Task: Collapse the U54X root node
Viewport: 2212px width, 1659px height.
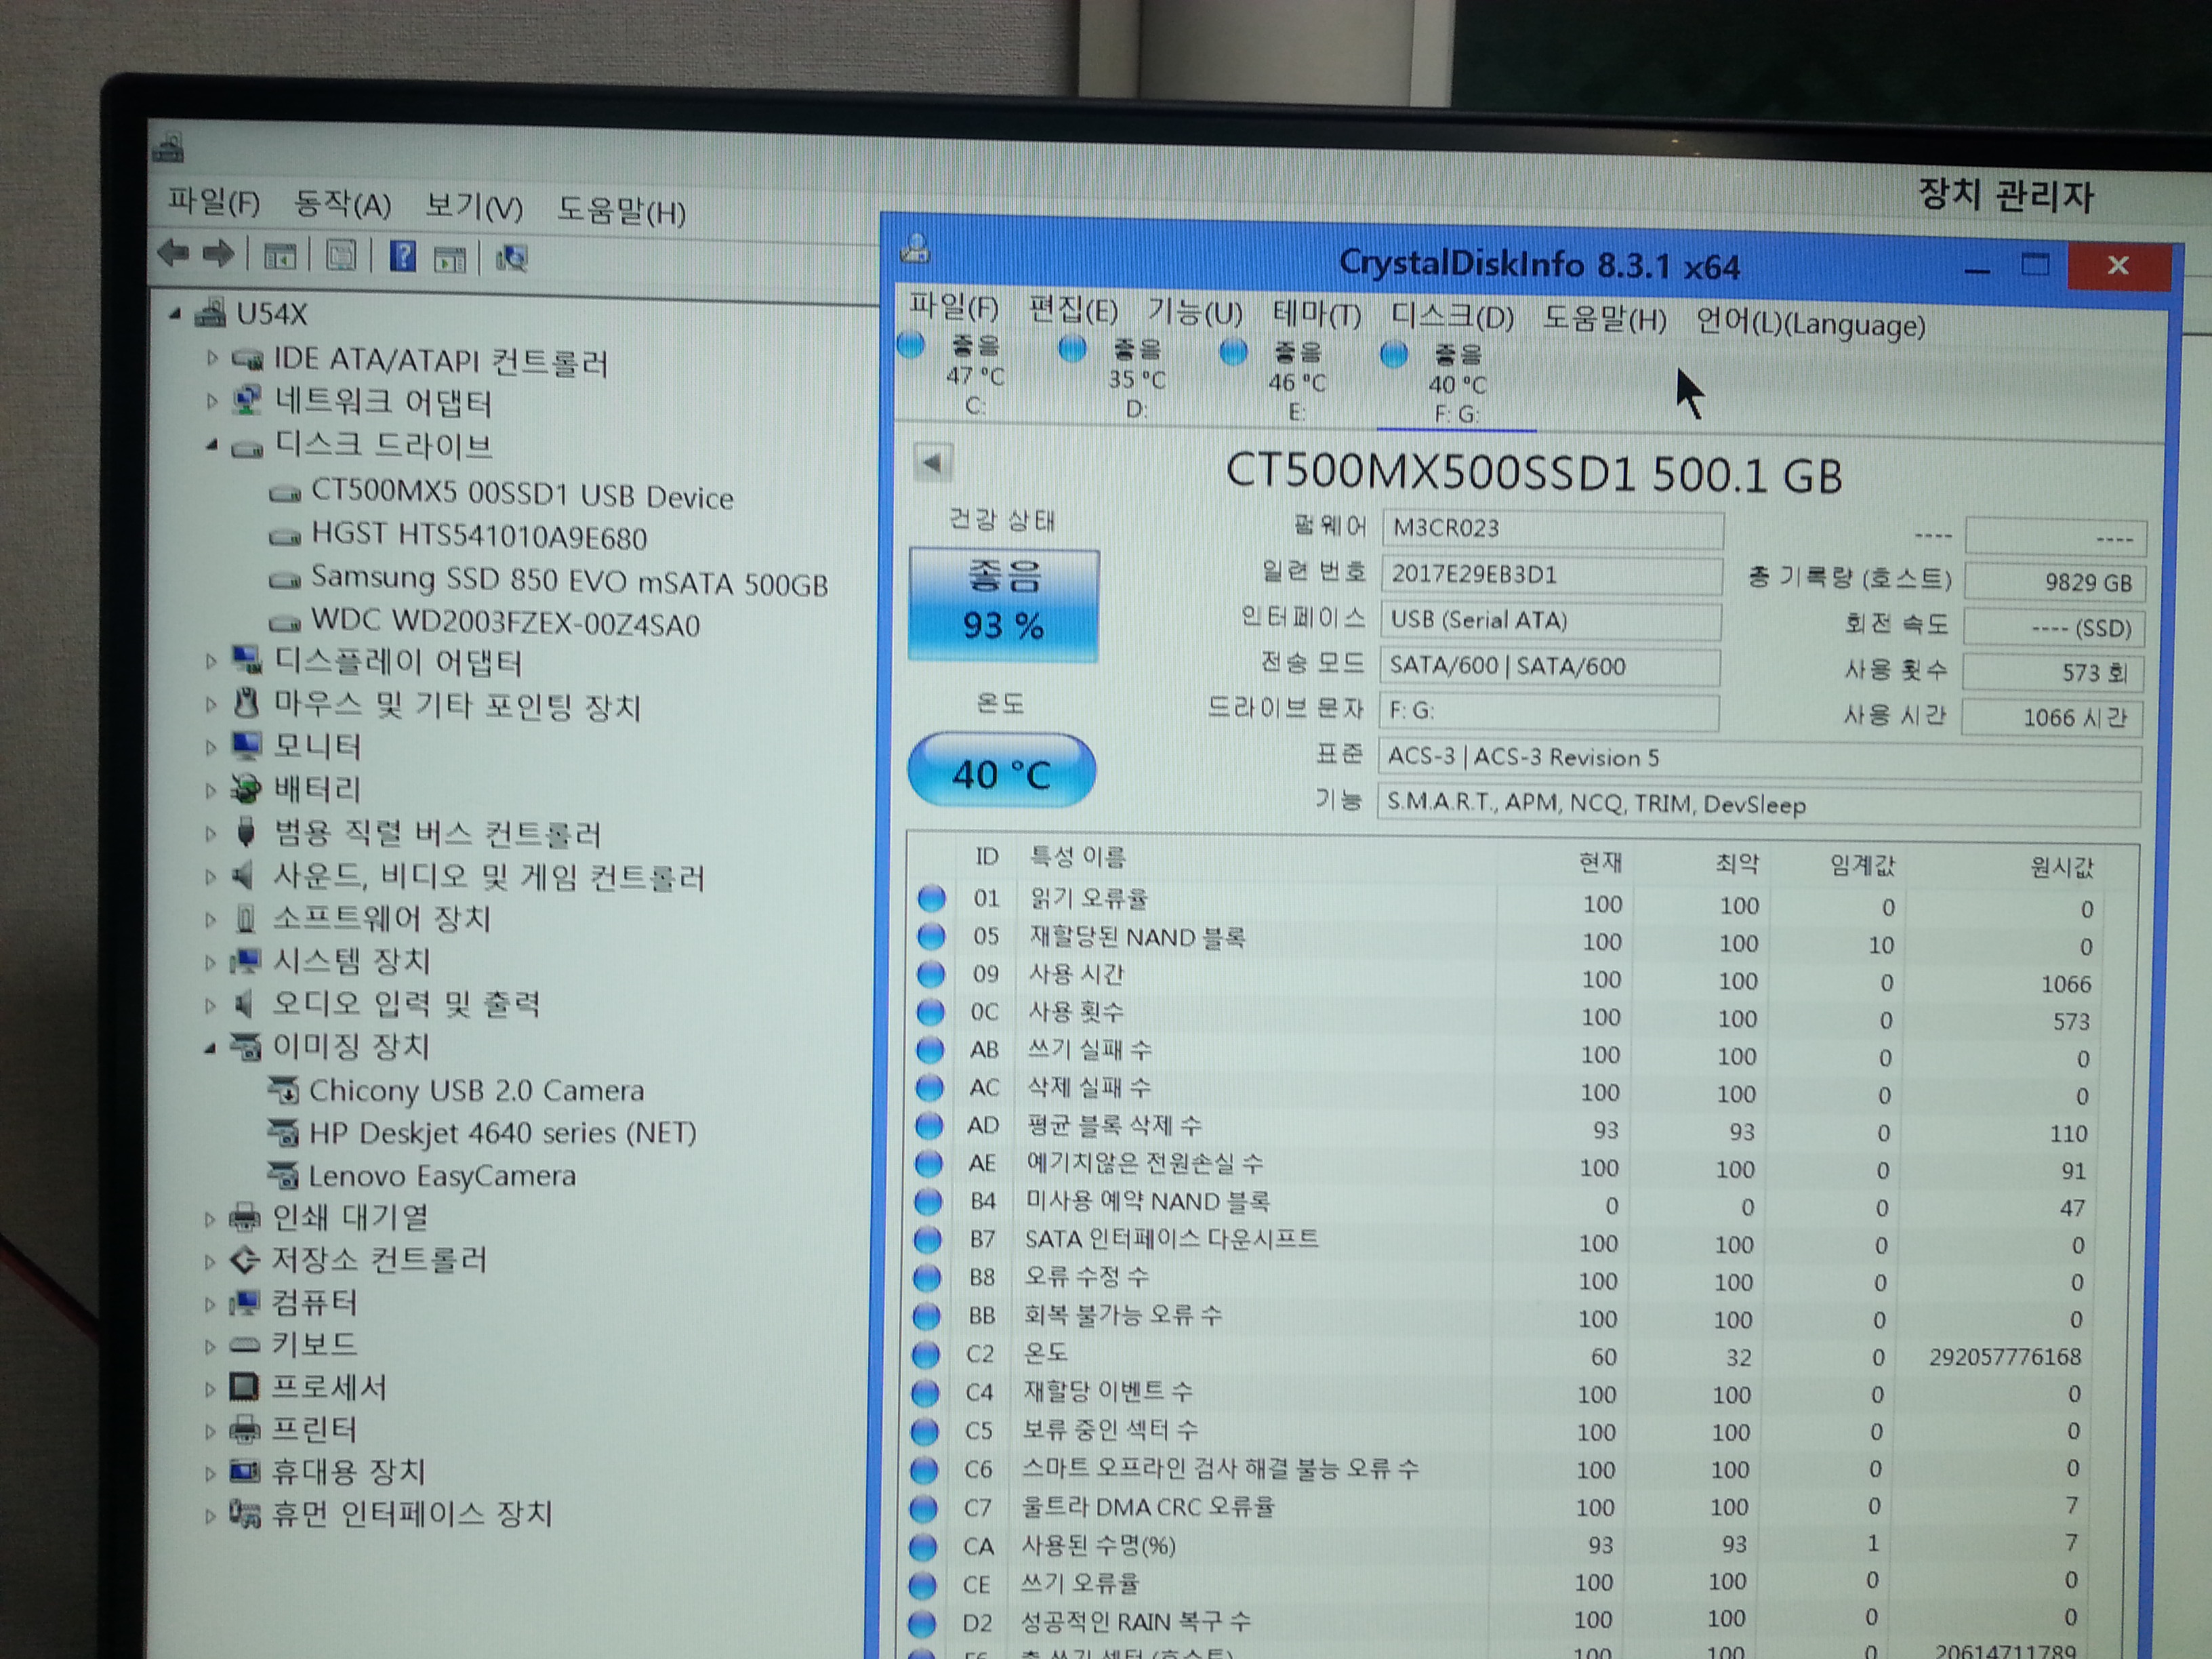Action: (175, 314)
